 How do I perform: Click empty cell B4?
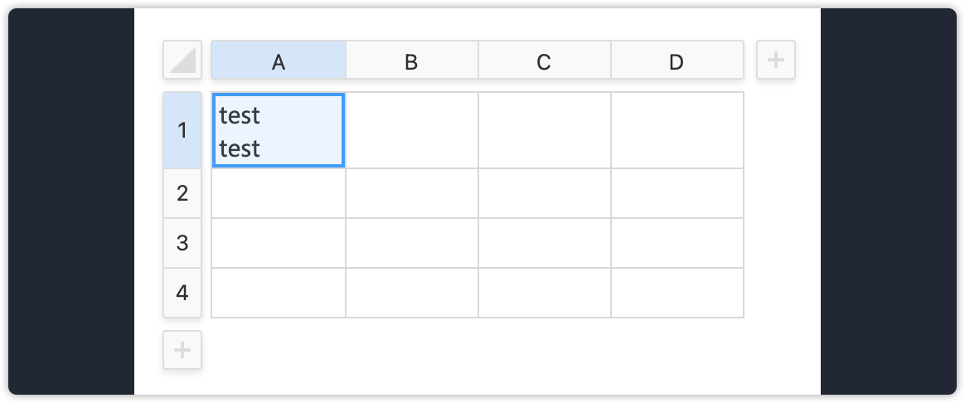(412, 293)
